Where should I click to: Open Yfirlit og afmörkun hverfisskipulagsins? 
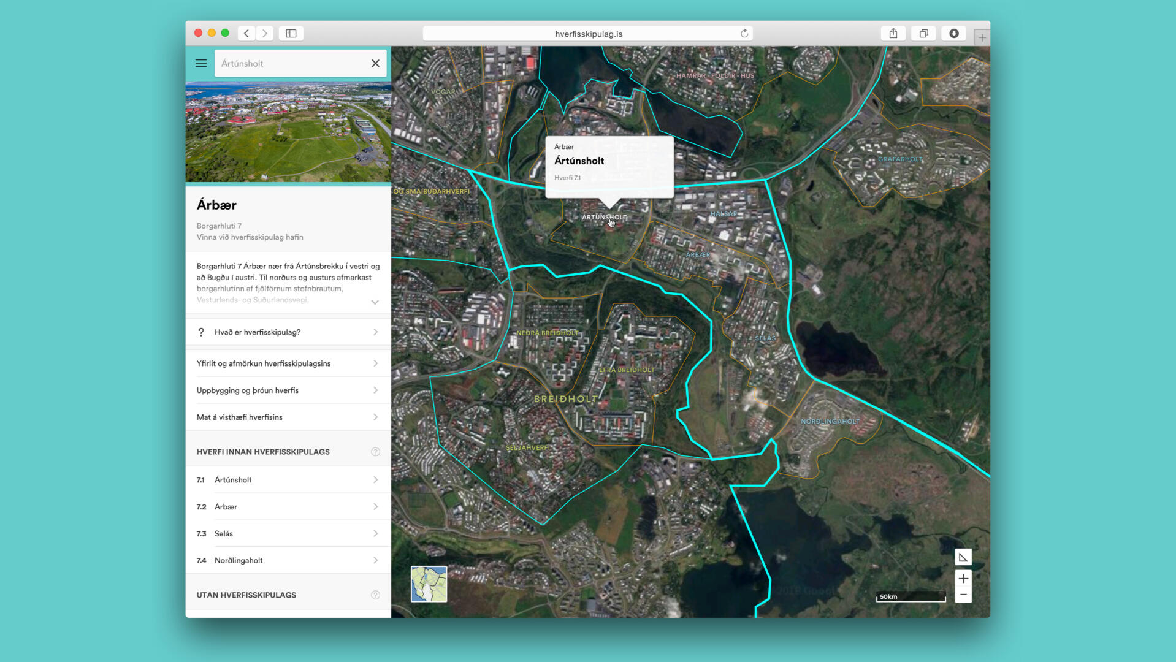coord(288,363)
